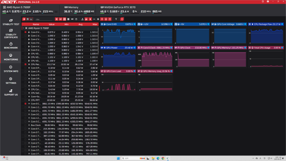Toggle clock frequency sensor type filter icon
The width and height of the screenshot is (286, 161).
click(102, 19)
